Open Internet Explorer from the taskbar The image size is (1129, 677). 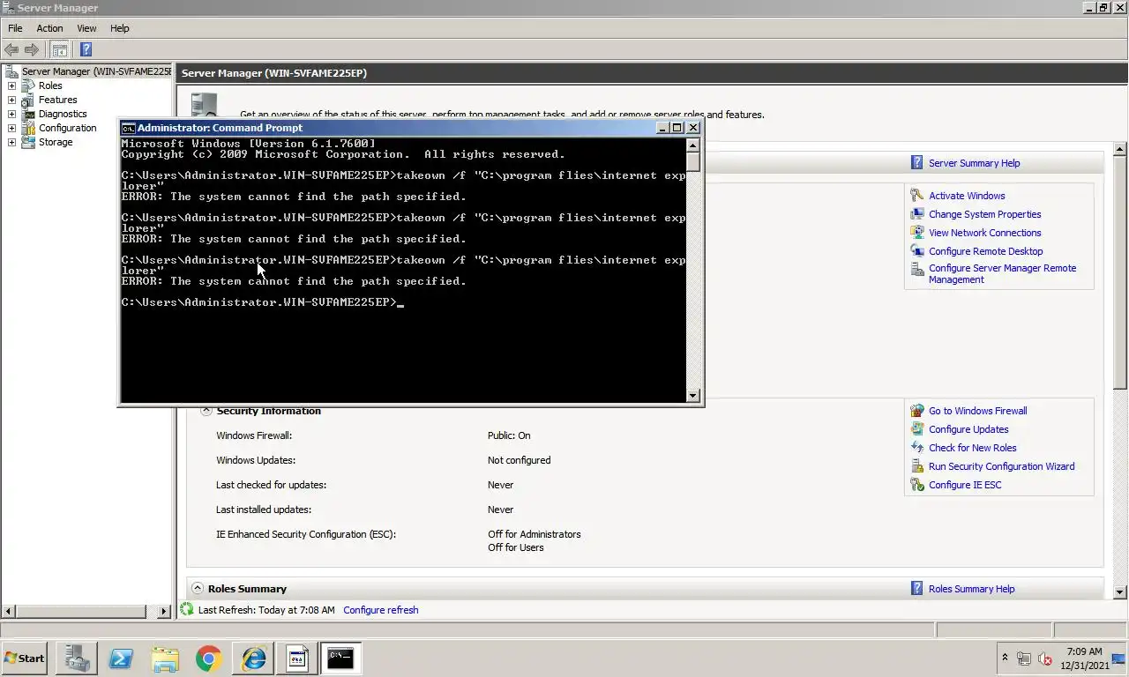(253, 658)
